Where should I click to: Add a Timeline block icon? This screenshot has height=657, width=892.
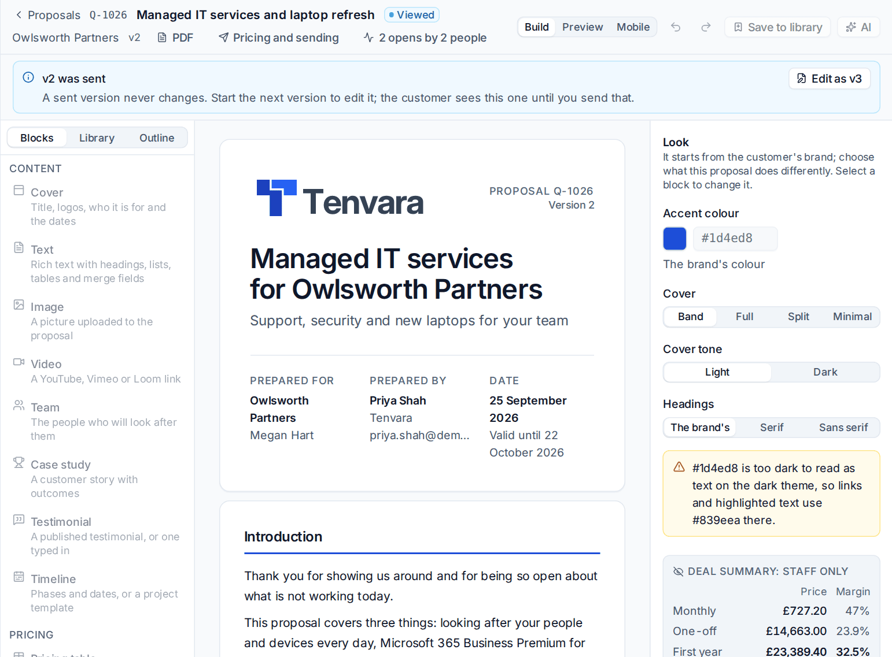19,577
